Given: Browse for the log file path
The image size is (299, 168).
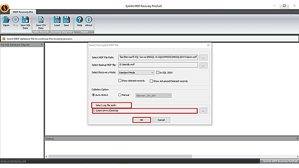Looking at the screenshot, I should tap(203, 111).
